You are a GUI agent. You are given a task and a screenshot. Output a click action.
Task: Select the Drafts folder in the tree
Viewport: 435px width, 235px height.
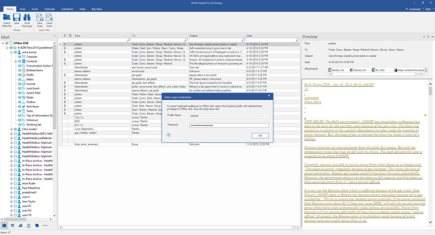click(30, 75)
